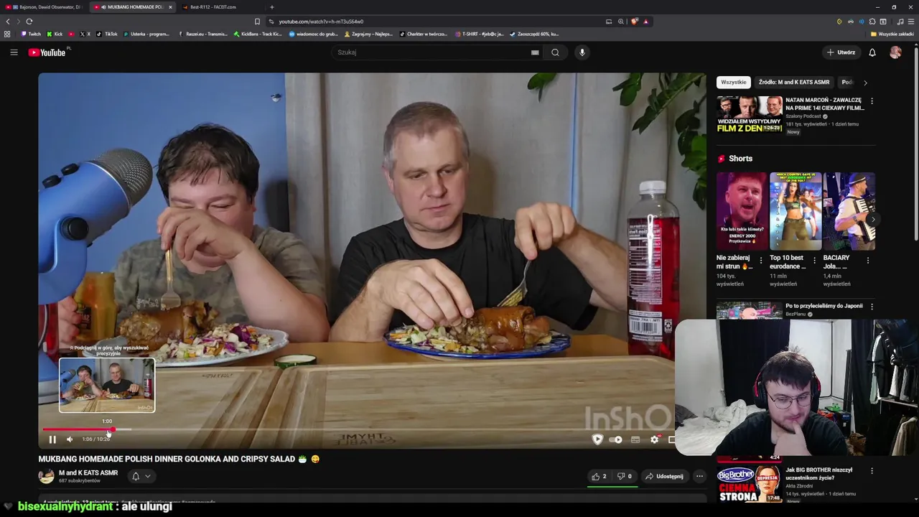Zoom the page via magnifier in address bar
This screenshot has height=517, width=919.
[621, 22]
